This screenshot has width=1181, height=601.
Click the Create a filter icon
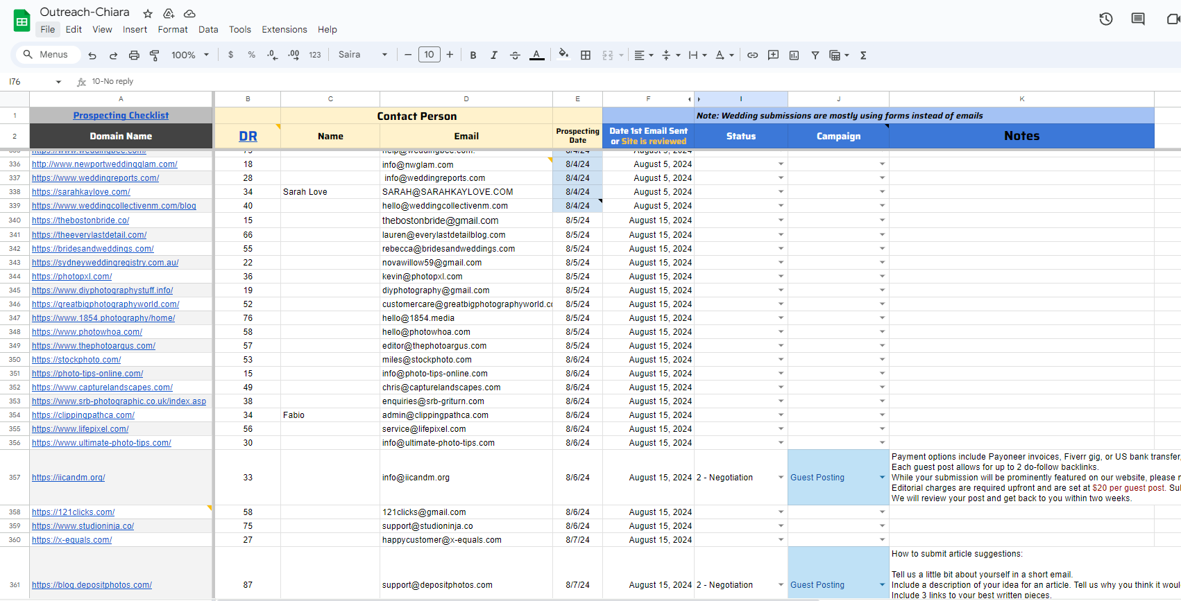click(815, 55)
